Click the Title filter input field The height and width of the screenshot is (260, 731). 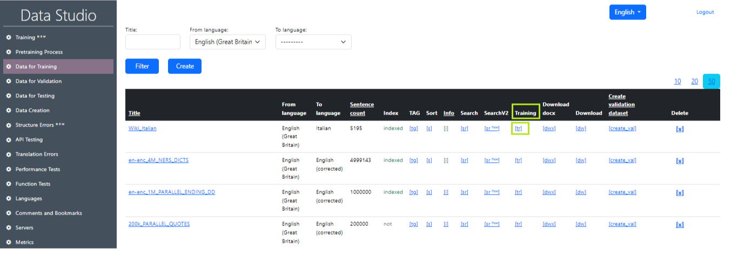tap(153, 42)
